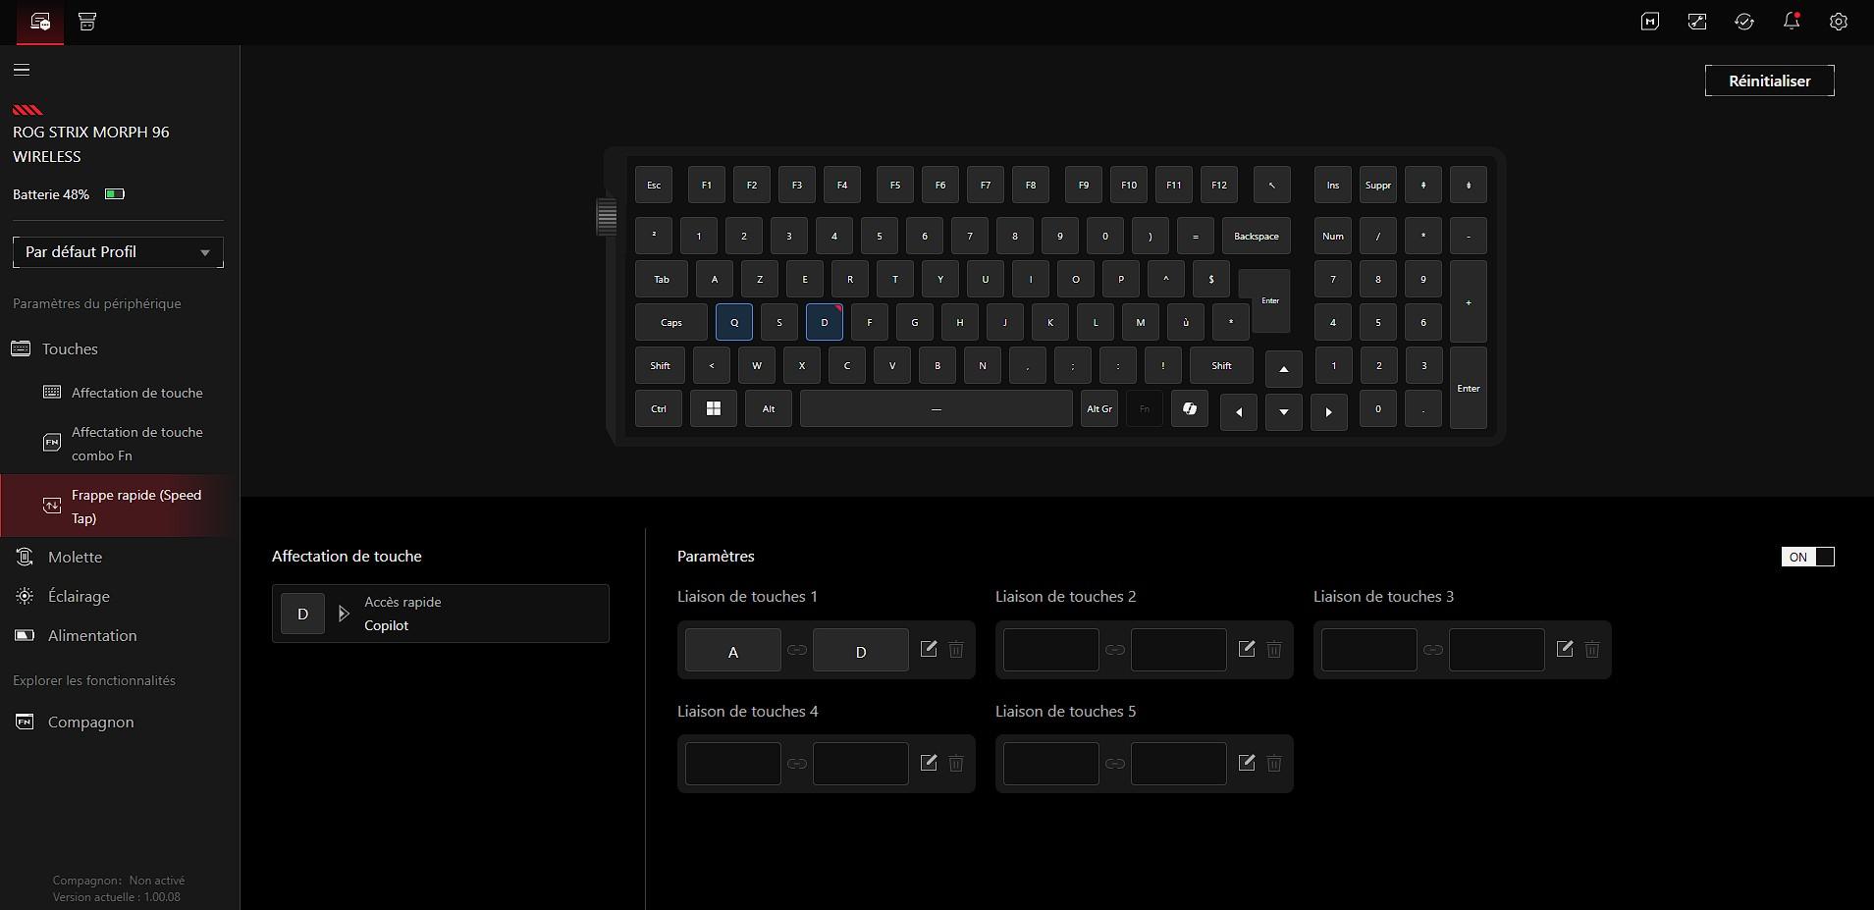Image resolution: width=1874 pixels, height=910 pixels.
Task: Click trash icon for Liaison de touches 5
Action: [1274, 763]
